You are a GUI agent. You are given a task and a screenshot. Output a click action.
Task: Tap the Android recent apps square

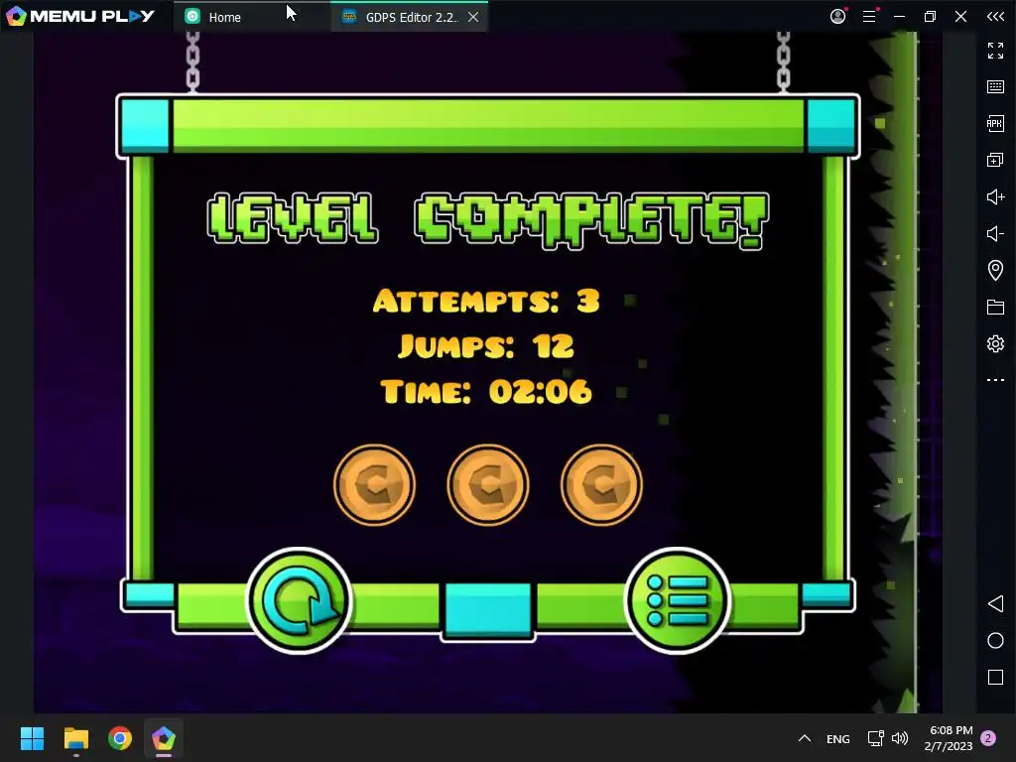click(x=995, y=677)
